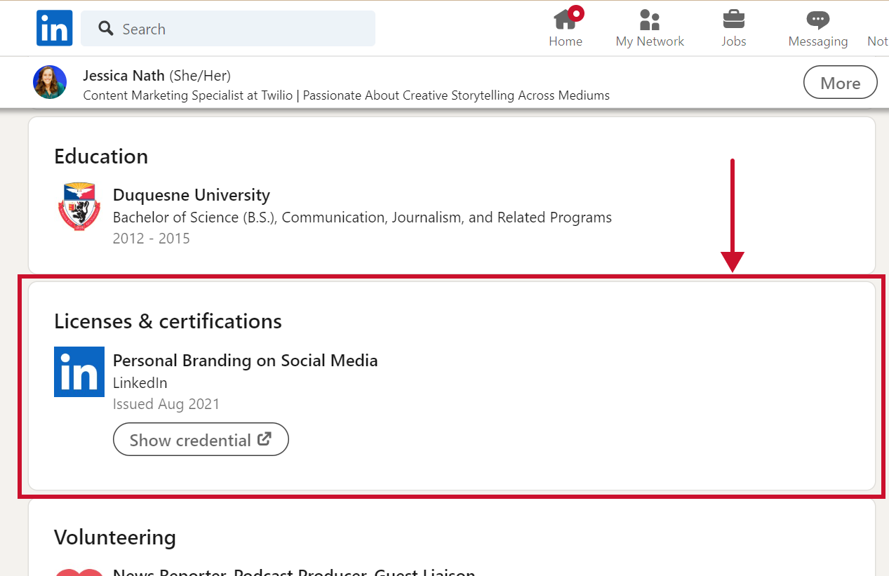
Task: Open Messaging speech bubble icon
Action: click(x=817, y=19)
